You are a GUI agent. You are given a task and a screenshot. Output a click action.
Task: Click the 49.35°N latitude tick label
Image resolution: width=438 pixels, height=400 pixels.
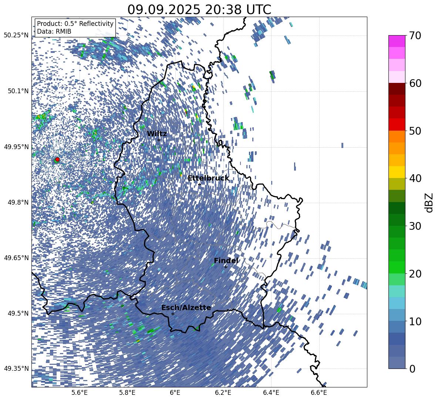16,369
